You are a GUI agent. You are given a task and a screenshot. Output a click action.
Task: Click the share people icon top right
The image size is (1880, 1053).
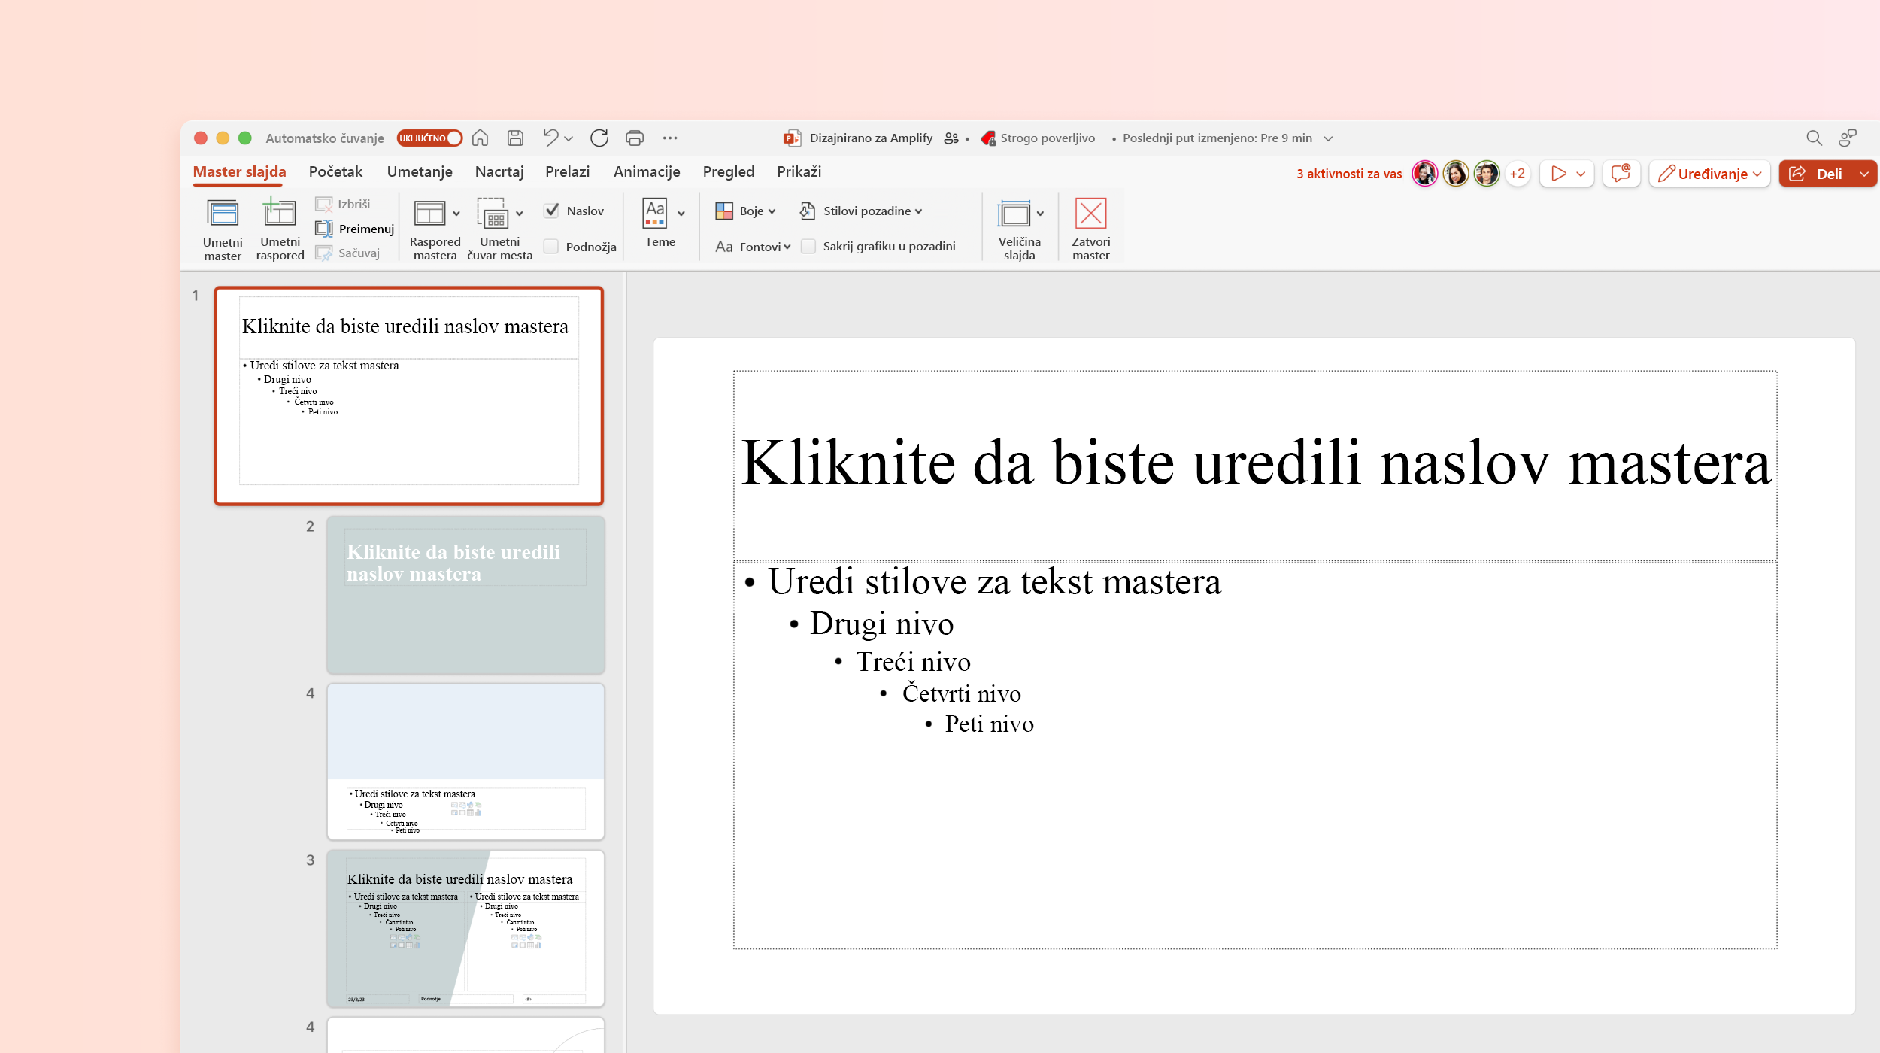[1848, 138]
